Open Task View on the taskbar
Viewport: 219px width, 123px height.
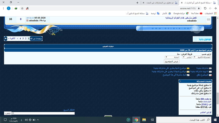pyautogui.click(x=152, y=120)
